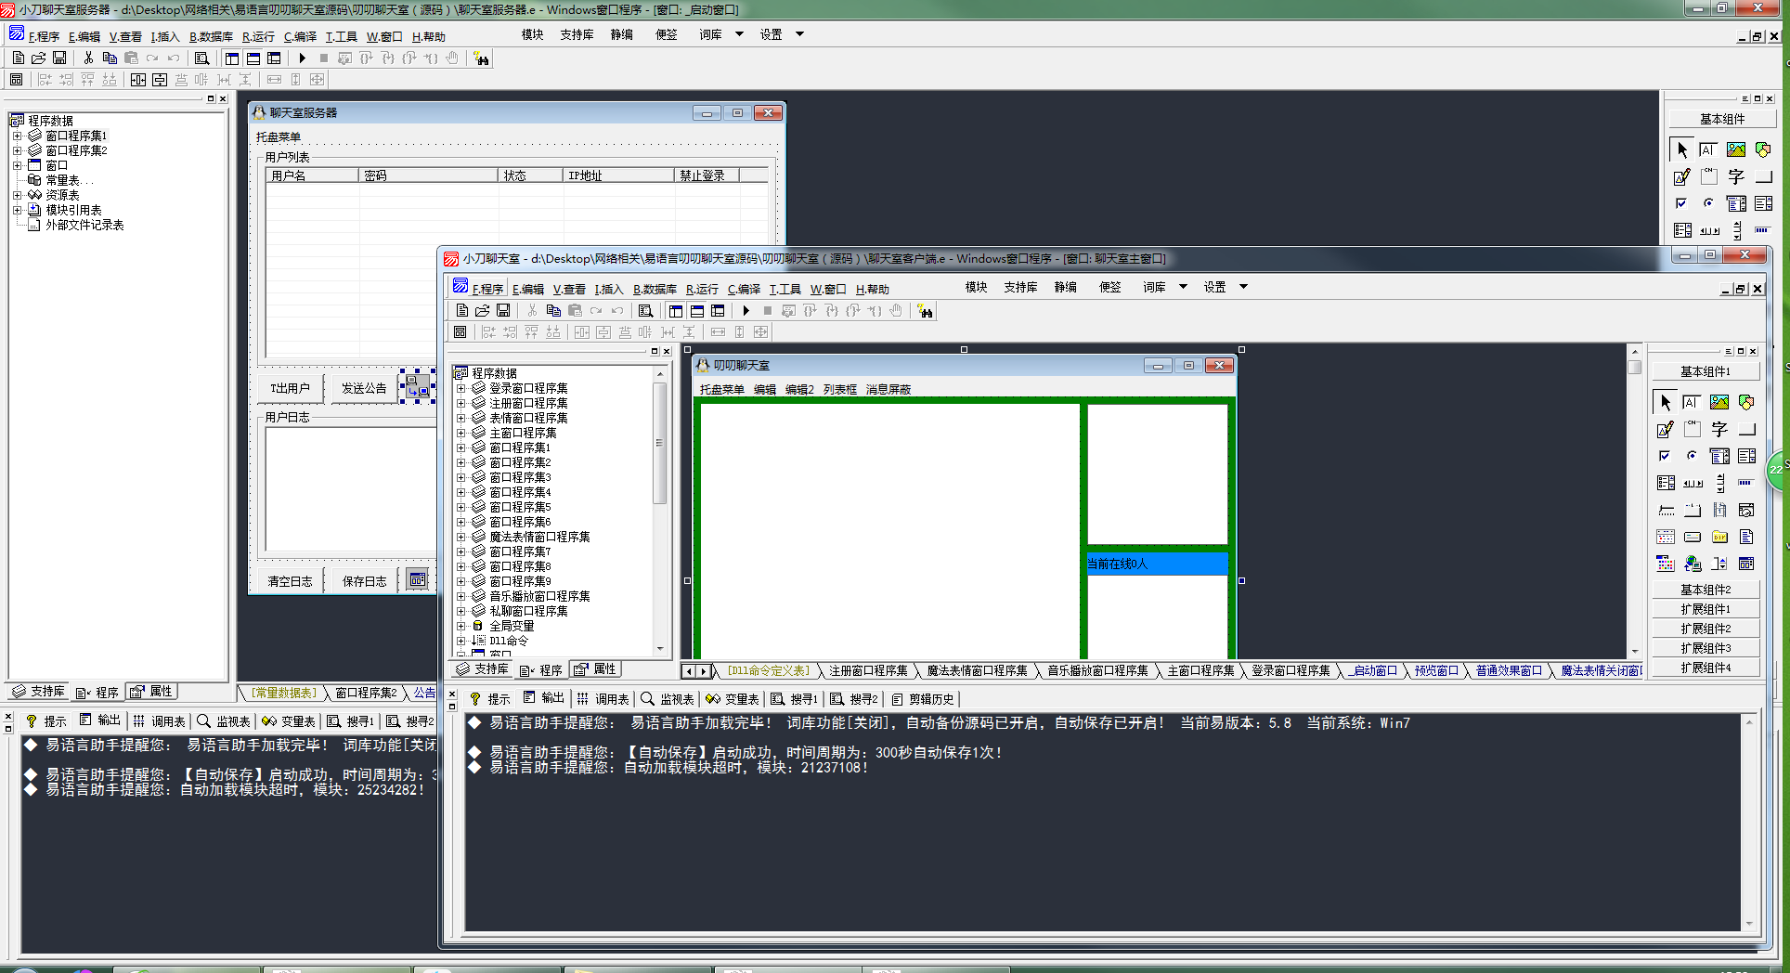Expand the 魔法表情窗口程序集 tree node

point(460,537)
